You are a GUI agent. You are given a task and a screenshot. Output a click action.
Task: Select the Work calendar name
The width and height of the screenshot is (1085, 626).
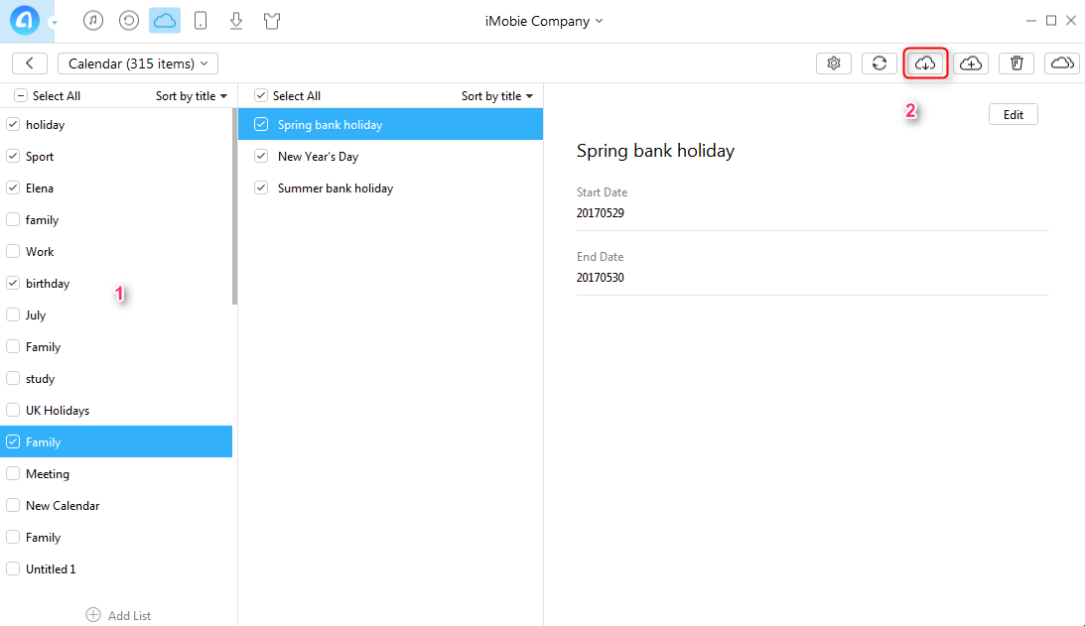tap(40, 252)
